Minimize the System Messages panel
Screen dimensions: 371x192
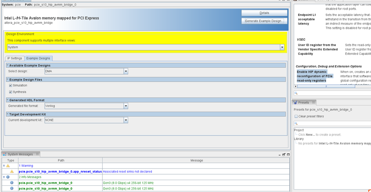(x=279, y=155)
